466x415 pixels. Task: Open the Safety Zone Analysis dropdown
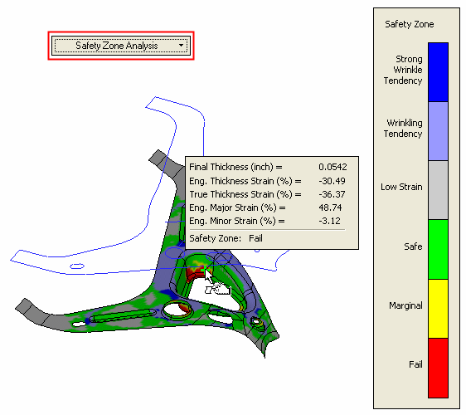(121, 46)
